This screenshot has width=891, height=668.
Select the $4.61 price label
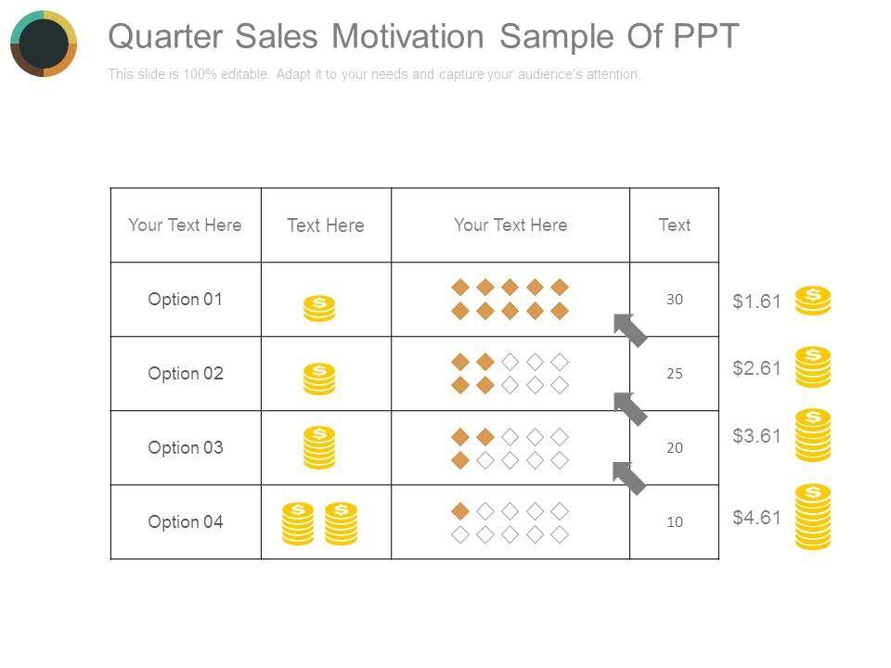[x=756, y=518]
